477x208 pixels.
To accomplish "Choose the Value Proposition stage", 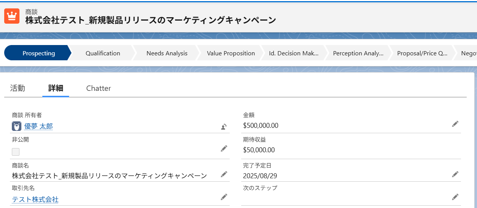I will coord(231,53).
